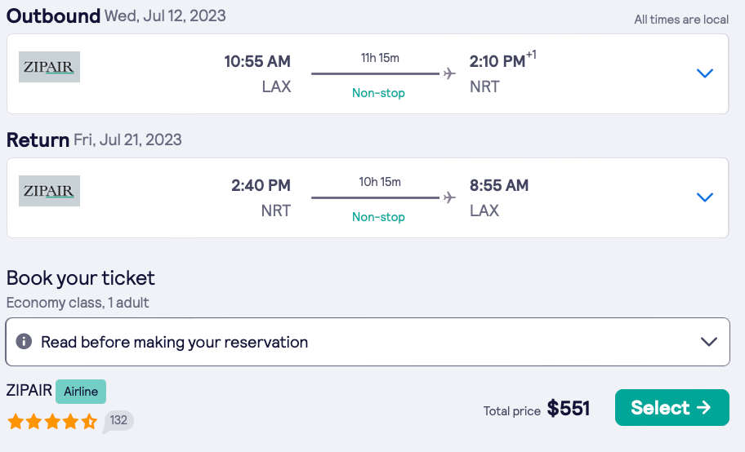
Task: Click the 11h 15m outbound duration
Action: coord(380,58)
